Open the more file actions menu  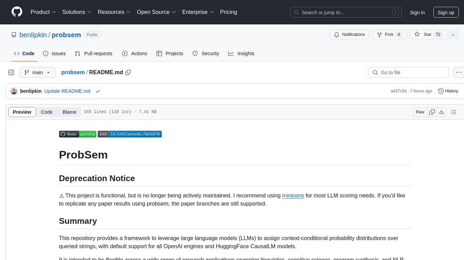pyautogui.click(x=459, y=72)
